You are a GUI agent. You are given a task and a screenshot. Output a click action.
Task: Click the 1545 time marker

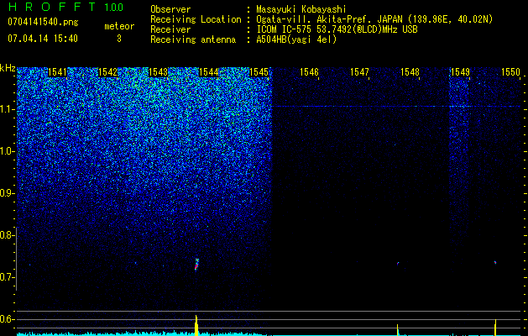pos(259,72)
